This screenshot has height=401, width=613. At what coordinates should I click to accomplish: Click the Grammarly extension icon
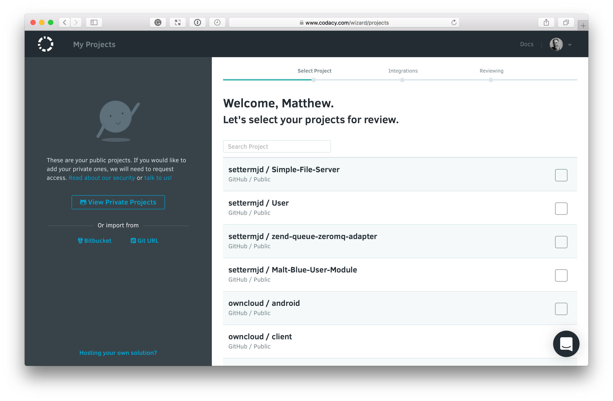[158, 23]
